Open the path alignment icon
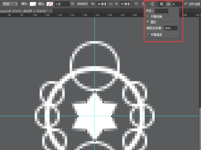Viewport: 201px width, 150px height. point(144,4)
